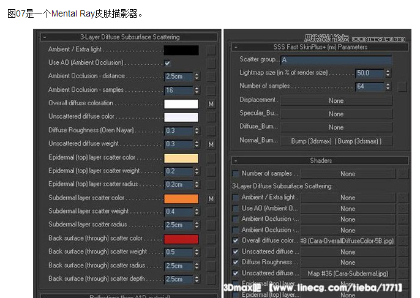Open the black Ambient / Extra light color swatch
The width and height of the screenshot is (420, 298).
pos(181,50)
